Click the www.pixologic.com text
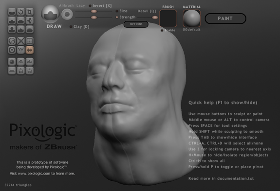280x191 pixels. click(x=34, y=174)
